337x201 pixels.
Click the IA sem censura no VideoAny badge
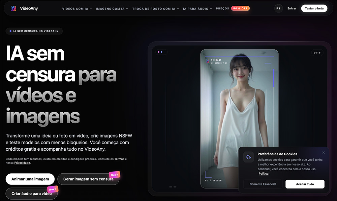pyautogui.click(x=34, y=31)
